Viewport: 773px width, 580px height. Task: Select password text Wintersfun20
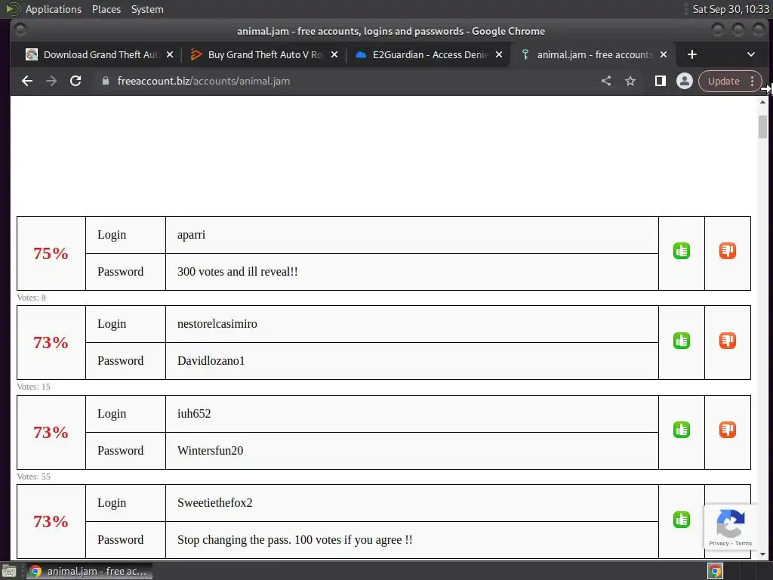(211, 450)
